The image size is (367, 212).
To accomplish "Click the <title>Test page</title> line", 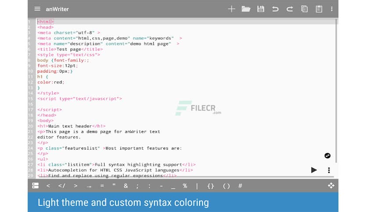I will click(70, 49).
